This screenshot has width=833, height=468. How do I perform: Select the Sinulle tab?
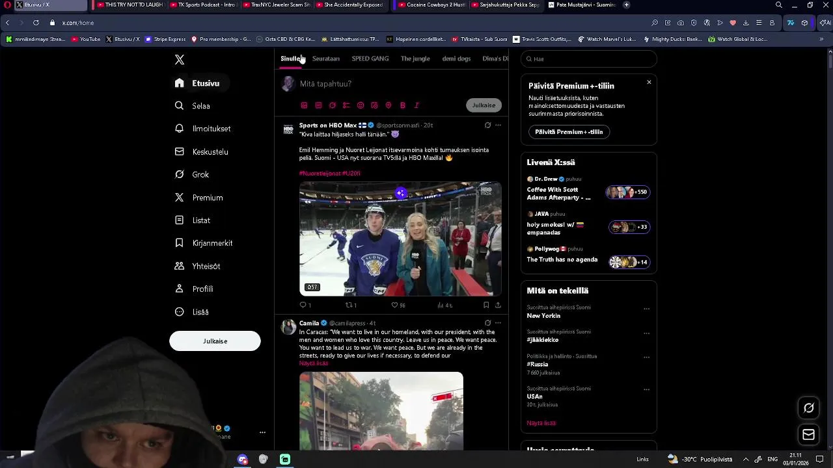[x=290, y=58]
